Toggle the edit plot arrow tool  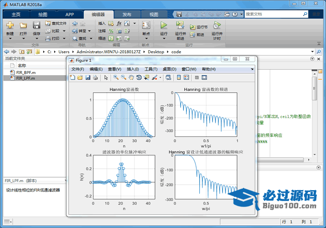(x=106, y=78)
